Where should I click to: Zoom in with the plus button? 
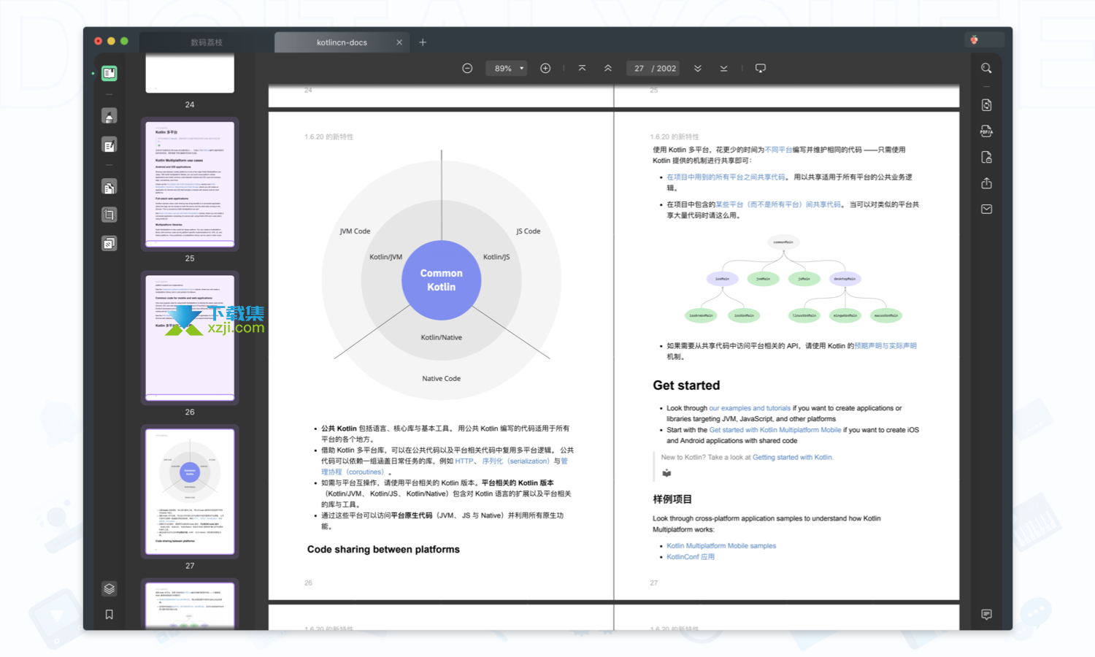[x=545, y=68]
